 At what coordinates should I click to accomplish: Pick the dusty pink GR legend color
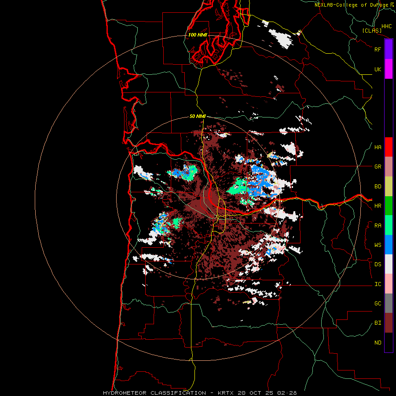(389, 166)
